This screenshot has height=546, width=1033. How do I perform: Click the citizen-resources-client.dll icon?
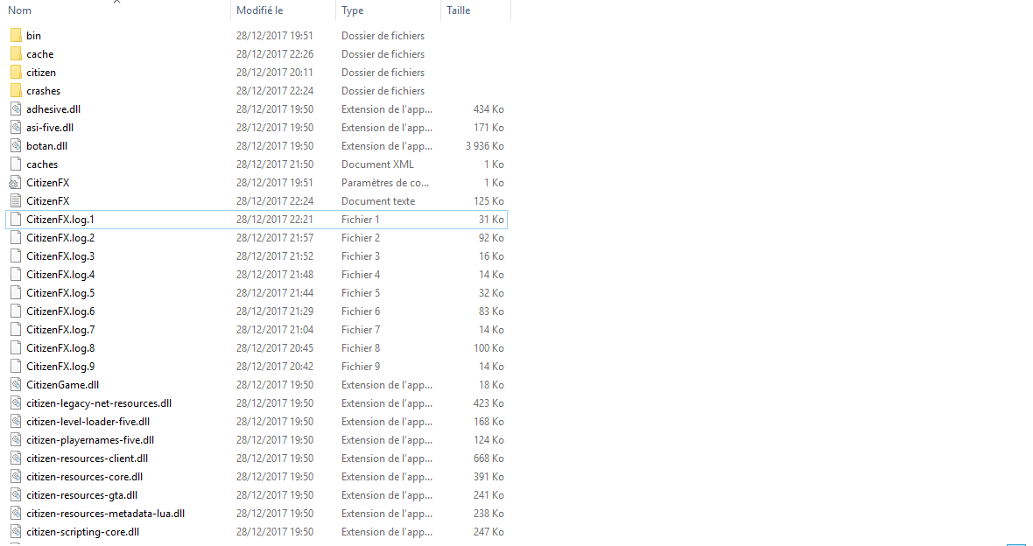(16, 458)
